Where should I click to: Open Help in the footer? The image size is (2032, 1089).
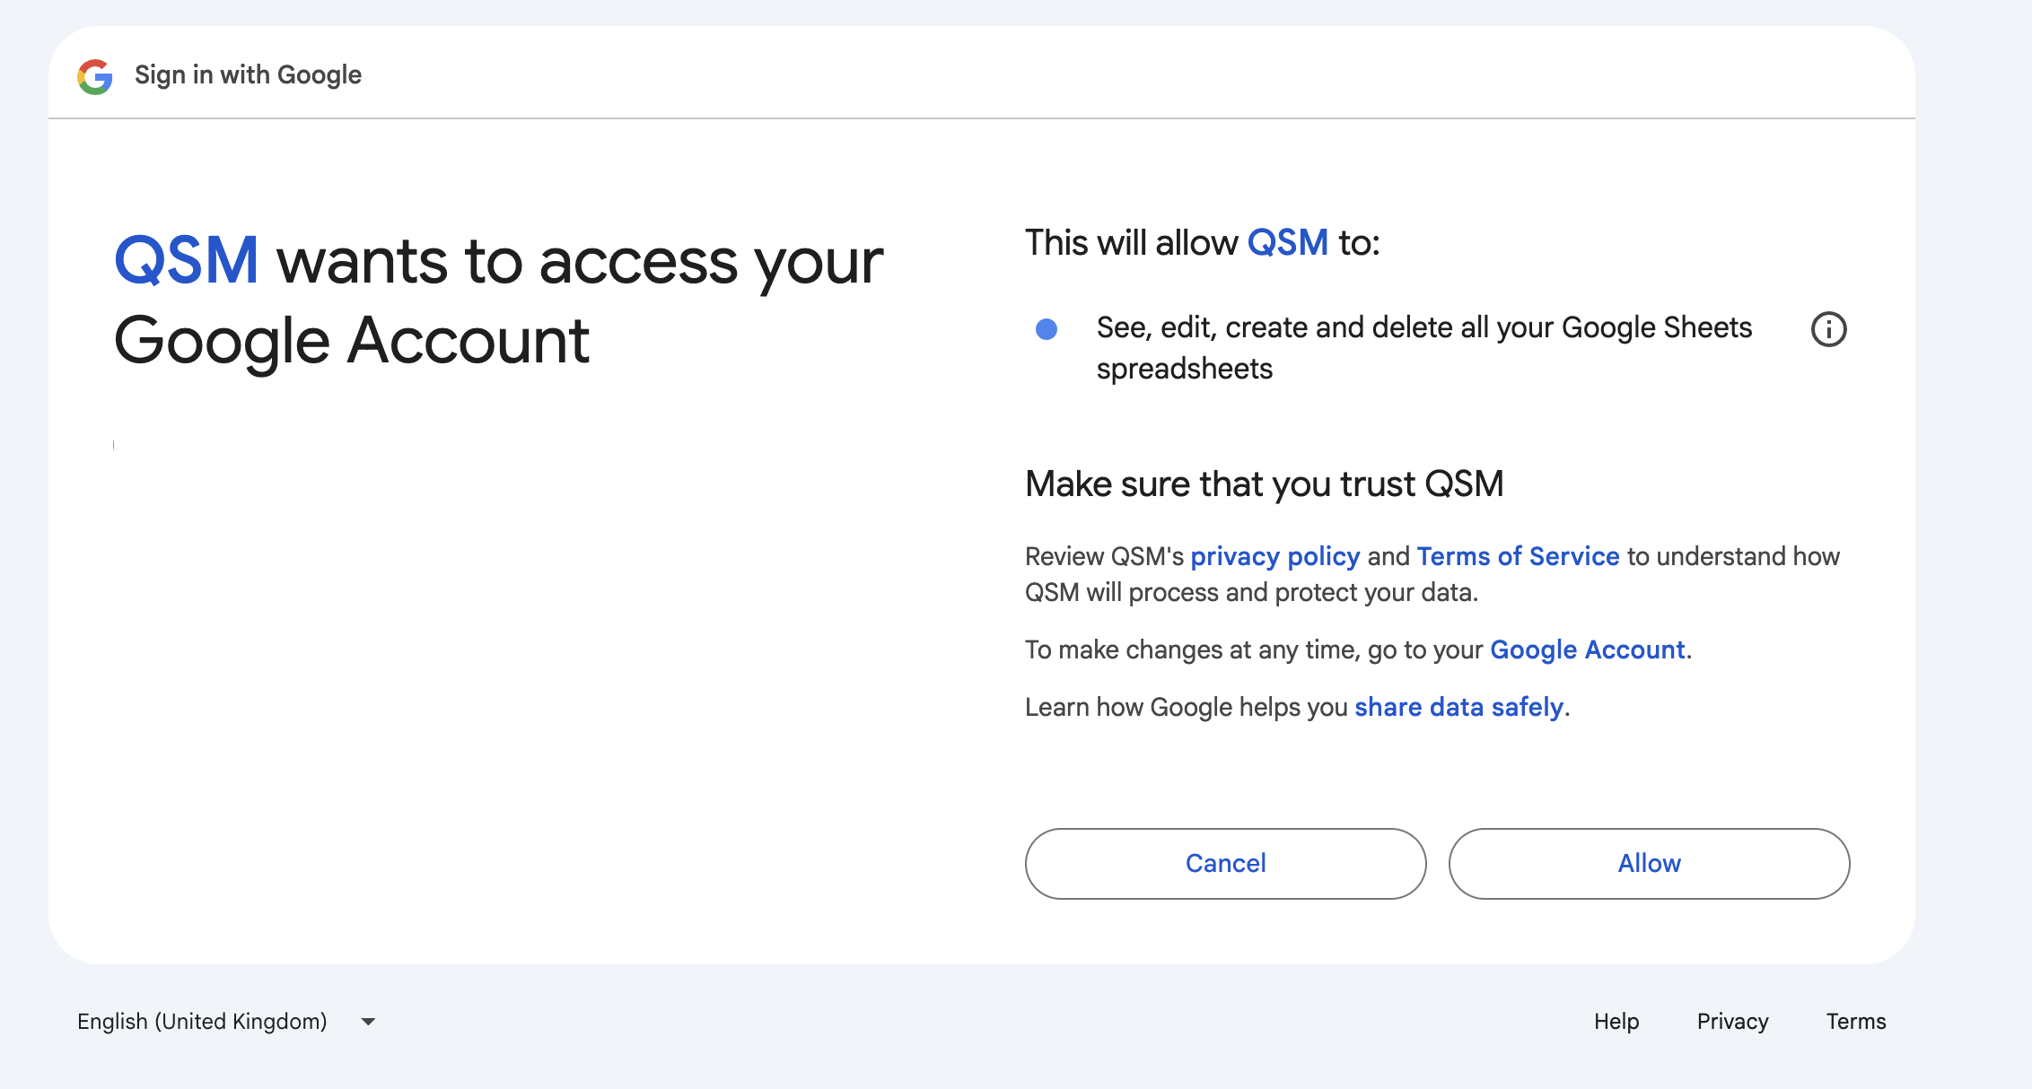tap(1616, 1022)
